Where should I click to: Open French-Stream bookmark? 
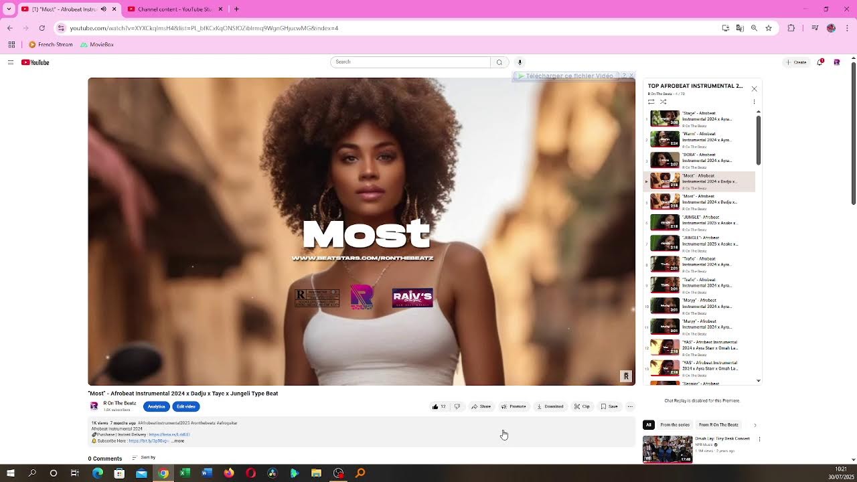click(51, 45)
